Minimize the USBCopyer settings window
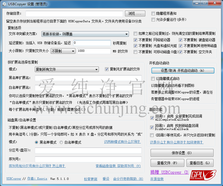 [x=197, y=3]
